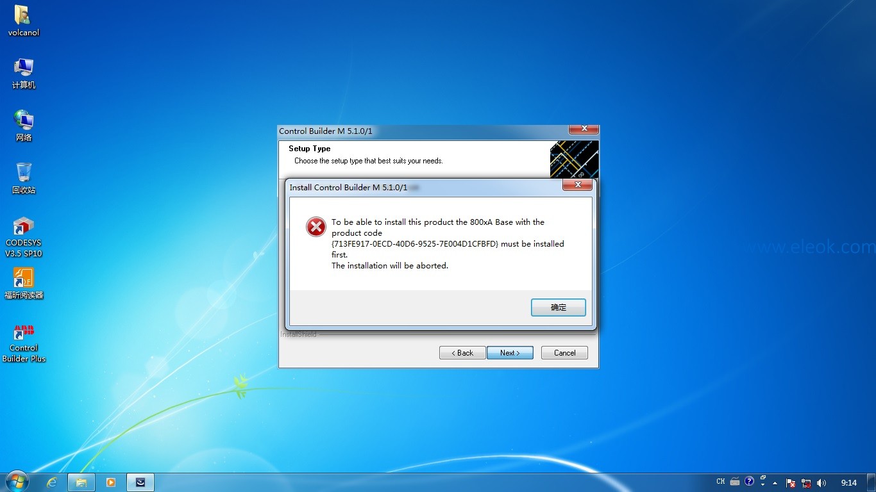Click the 9:14 taskbar clock

(x=849, y=483)
